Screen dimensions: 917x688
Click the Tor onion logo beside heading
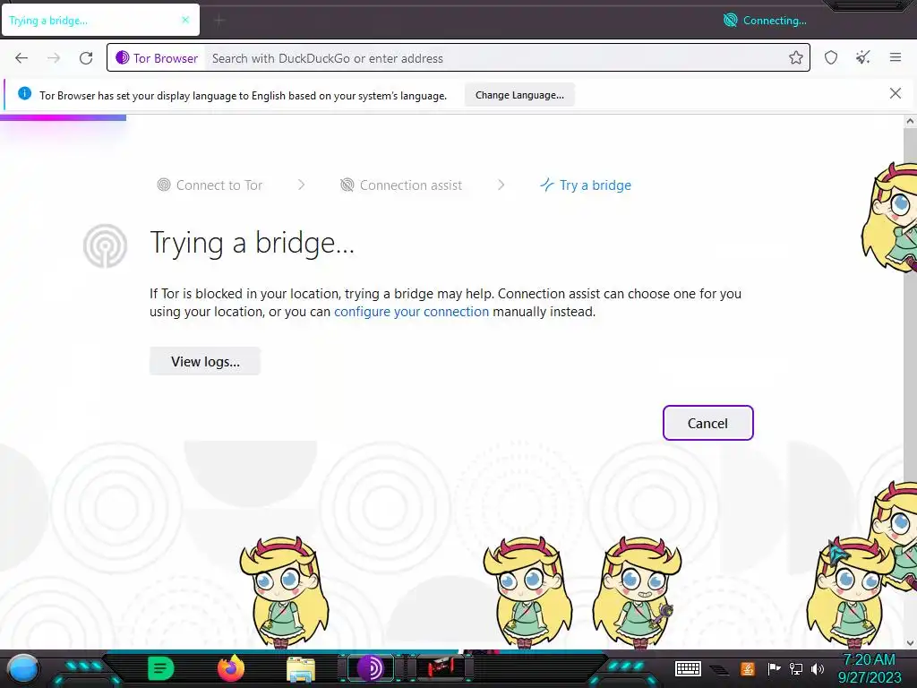[106, 245]
